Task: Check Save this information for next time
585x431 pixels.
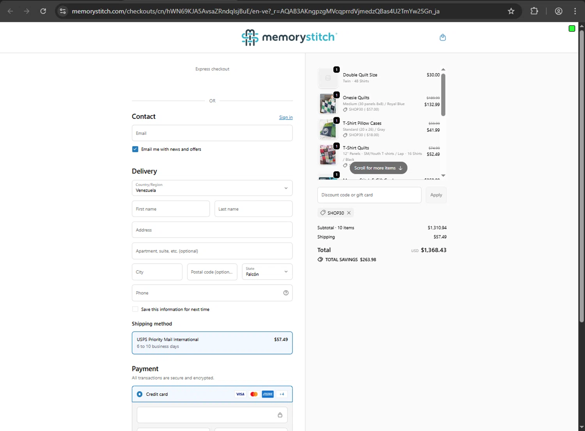Action: [x=135, y=309]
